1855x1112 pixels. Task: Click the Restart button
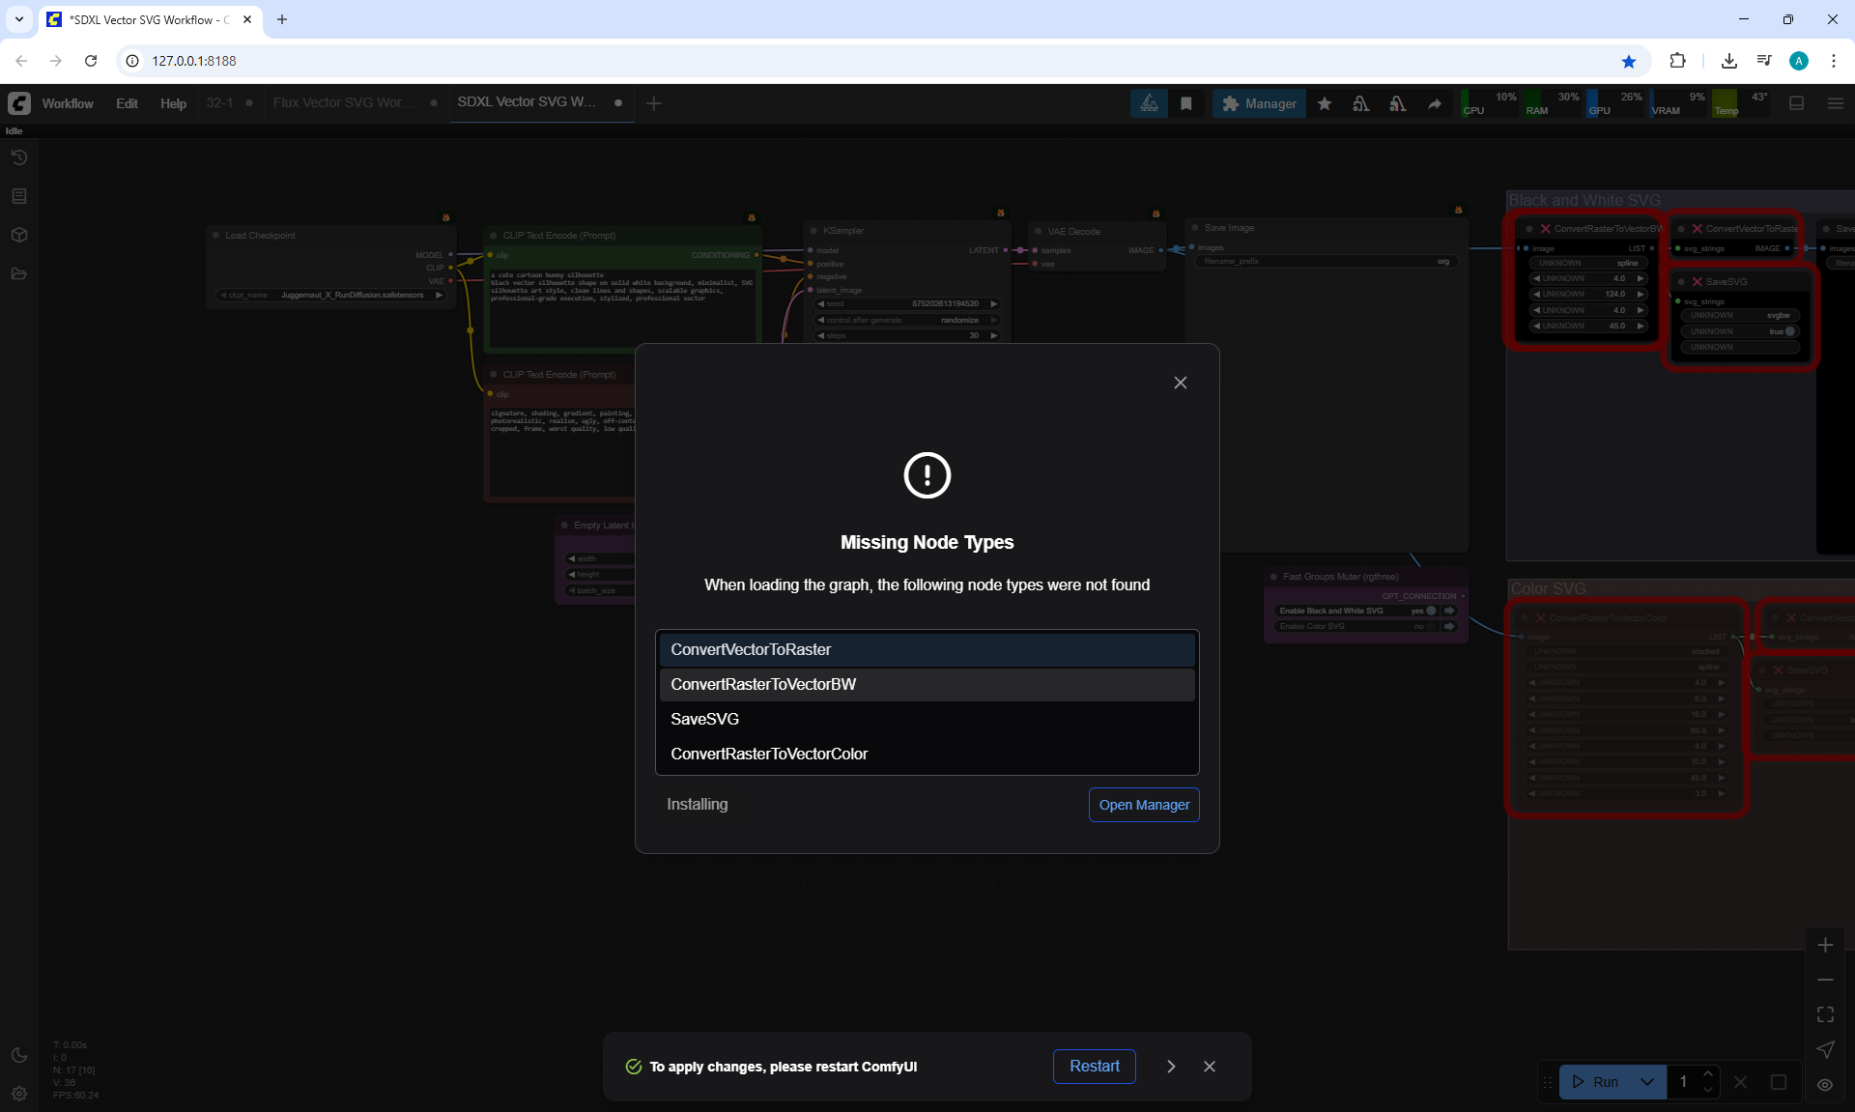(x=1094, y=1067)
